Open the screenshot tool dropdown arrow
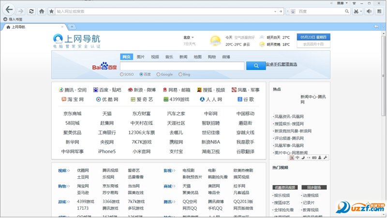 [361, 11]
